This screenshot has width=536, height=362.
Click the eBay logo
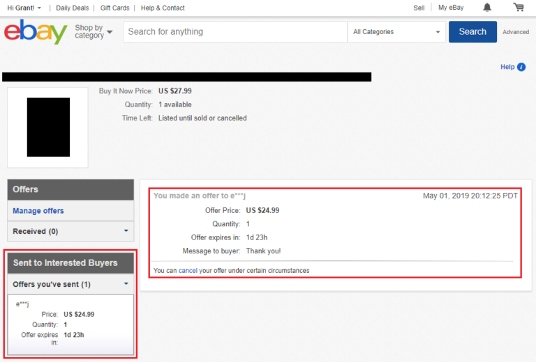click(36, 32)
